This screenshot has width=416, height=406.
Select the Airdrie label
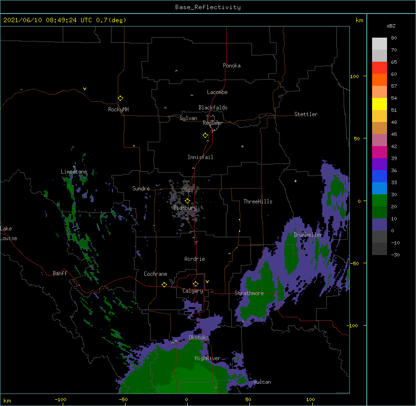(x=195, y=259)
